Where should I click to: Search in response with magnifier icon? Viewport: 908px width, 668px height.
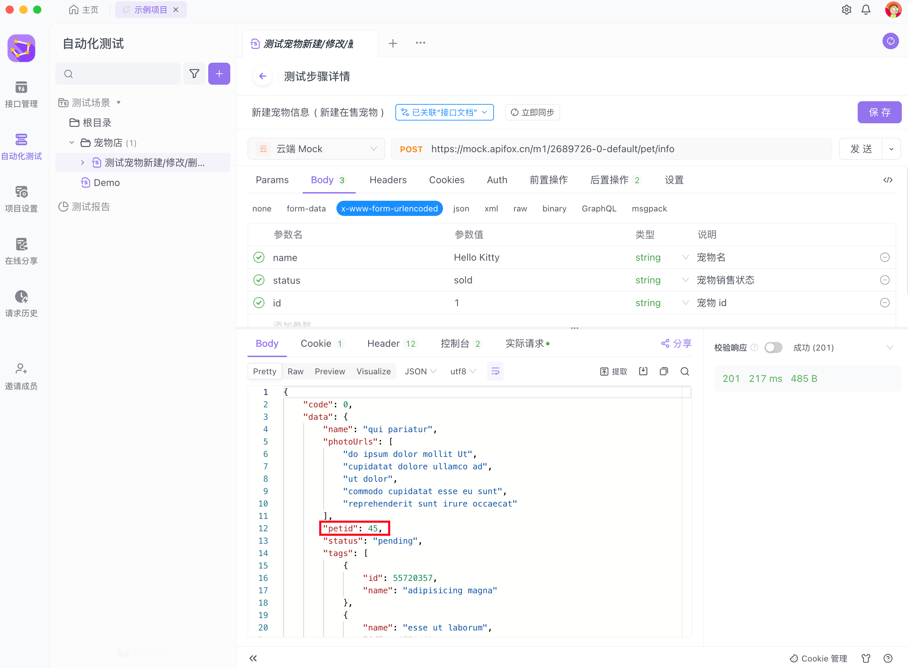point(685,371)
